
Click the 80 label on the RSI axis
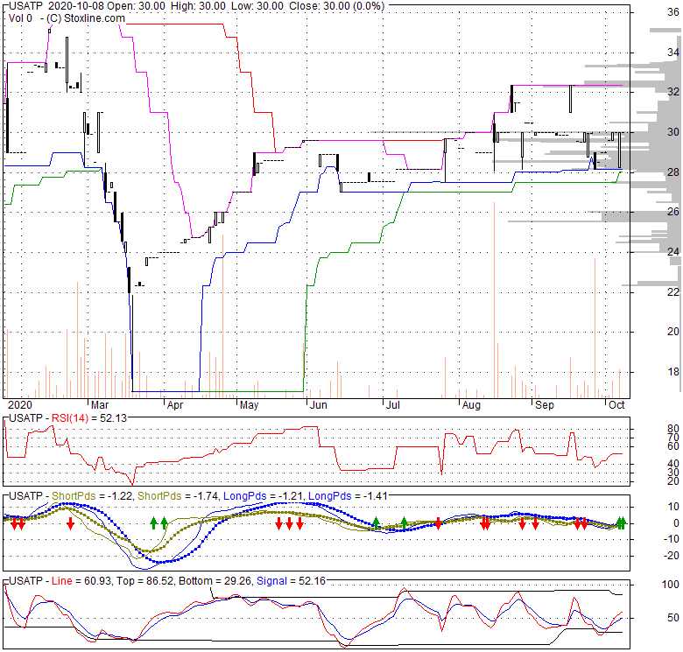pyautogui.click(x=673, y=428)
